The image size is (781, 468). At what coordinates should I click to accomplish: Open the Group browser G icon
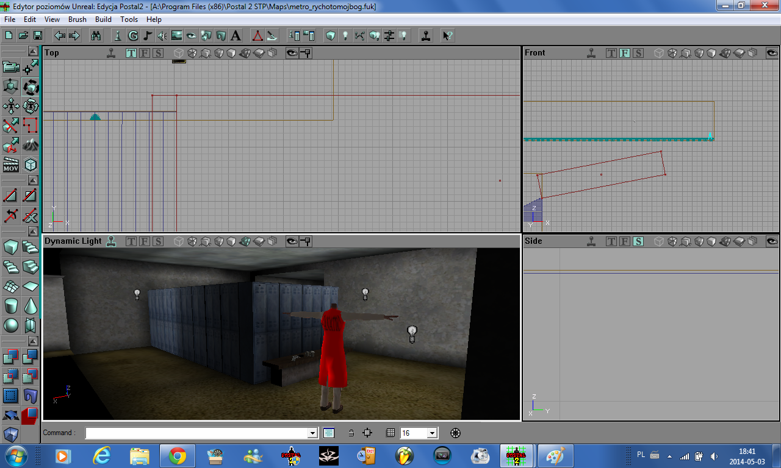click(133, 35)
